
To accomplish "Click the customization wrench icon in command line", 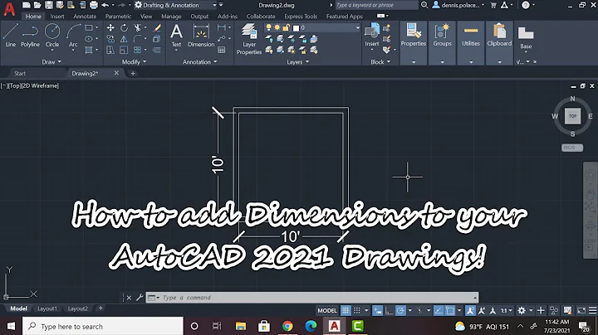I will [x=140, y=298].
